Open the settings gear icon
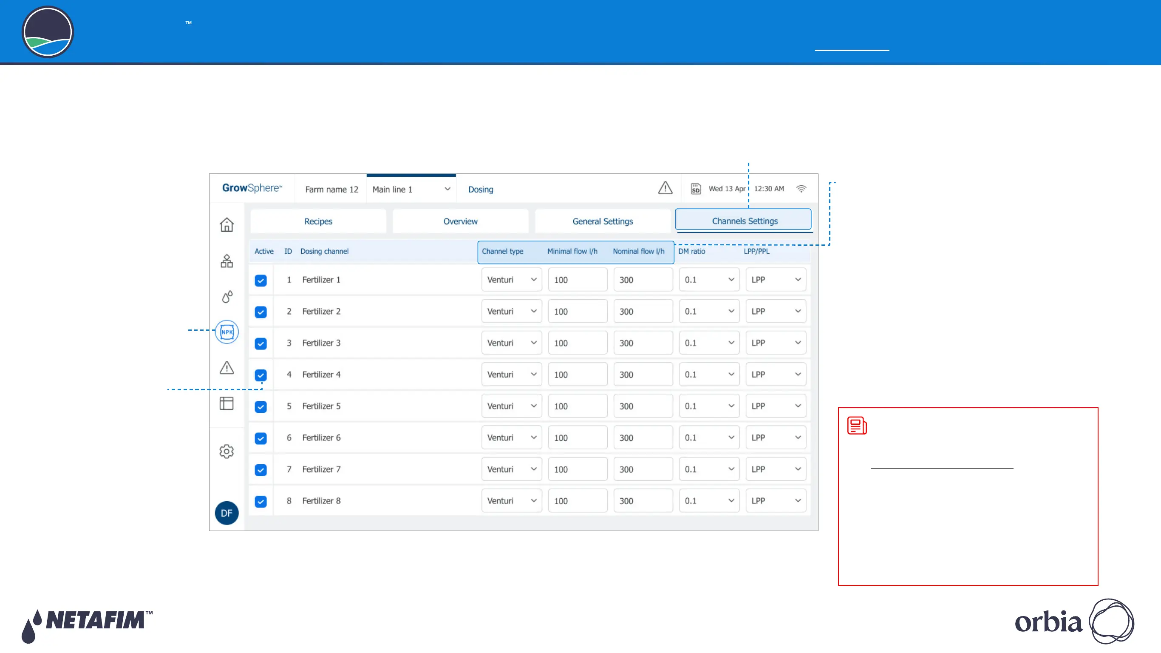Viewport: 1161px width, 653px height. tap(227, 451)
